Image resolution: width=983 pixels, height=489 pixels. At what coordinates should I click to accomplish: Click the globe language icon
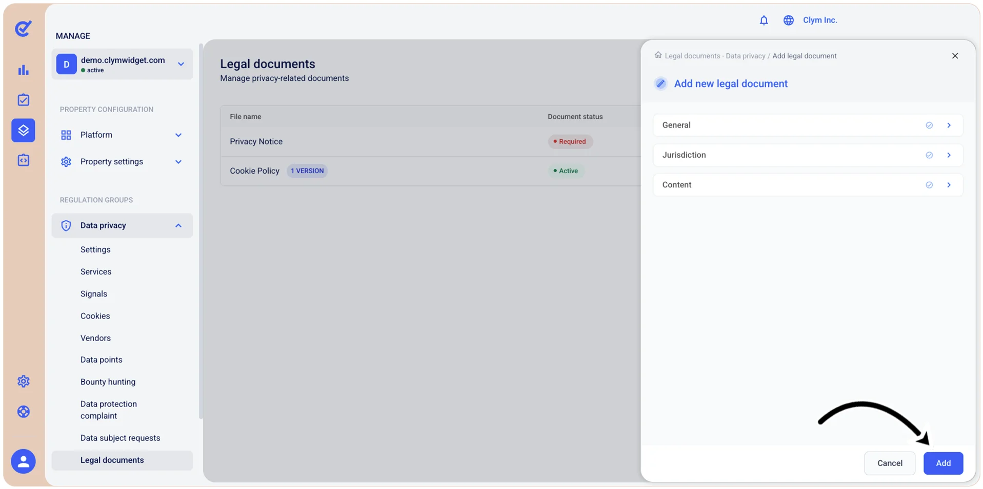click(x=788, y=20)
